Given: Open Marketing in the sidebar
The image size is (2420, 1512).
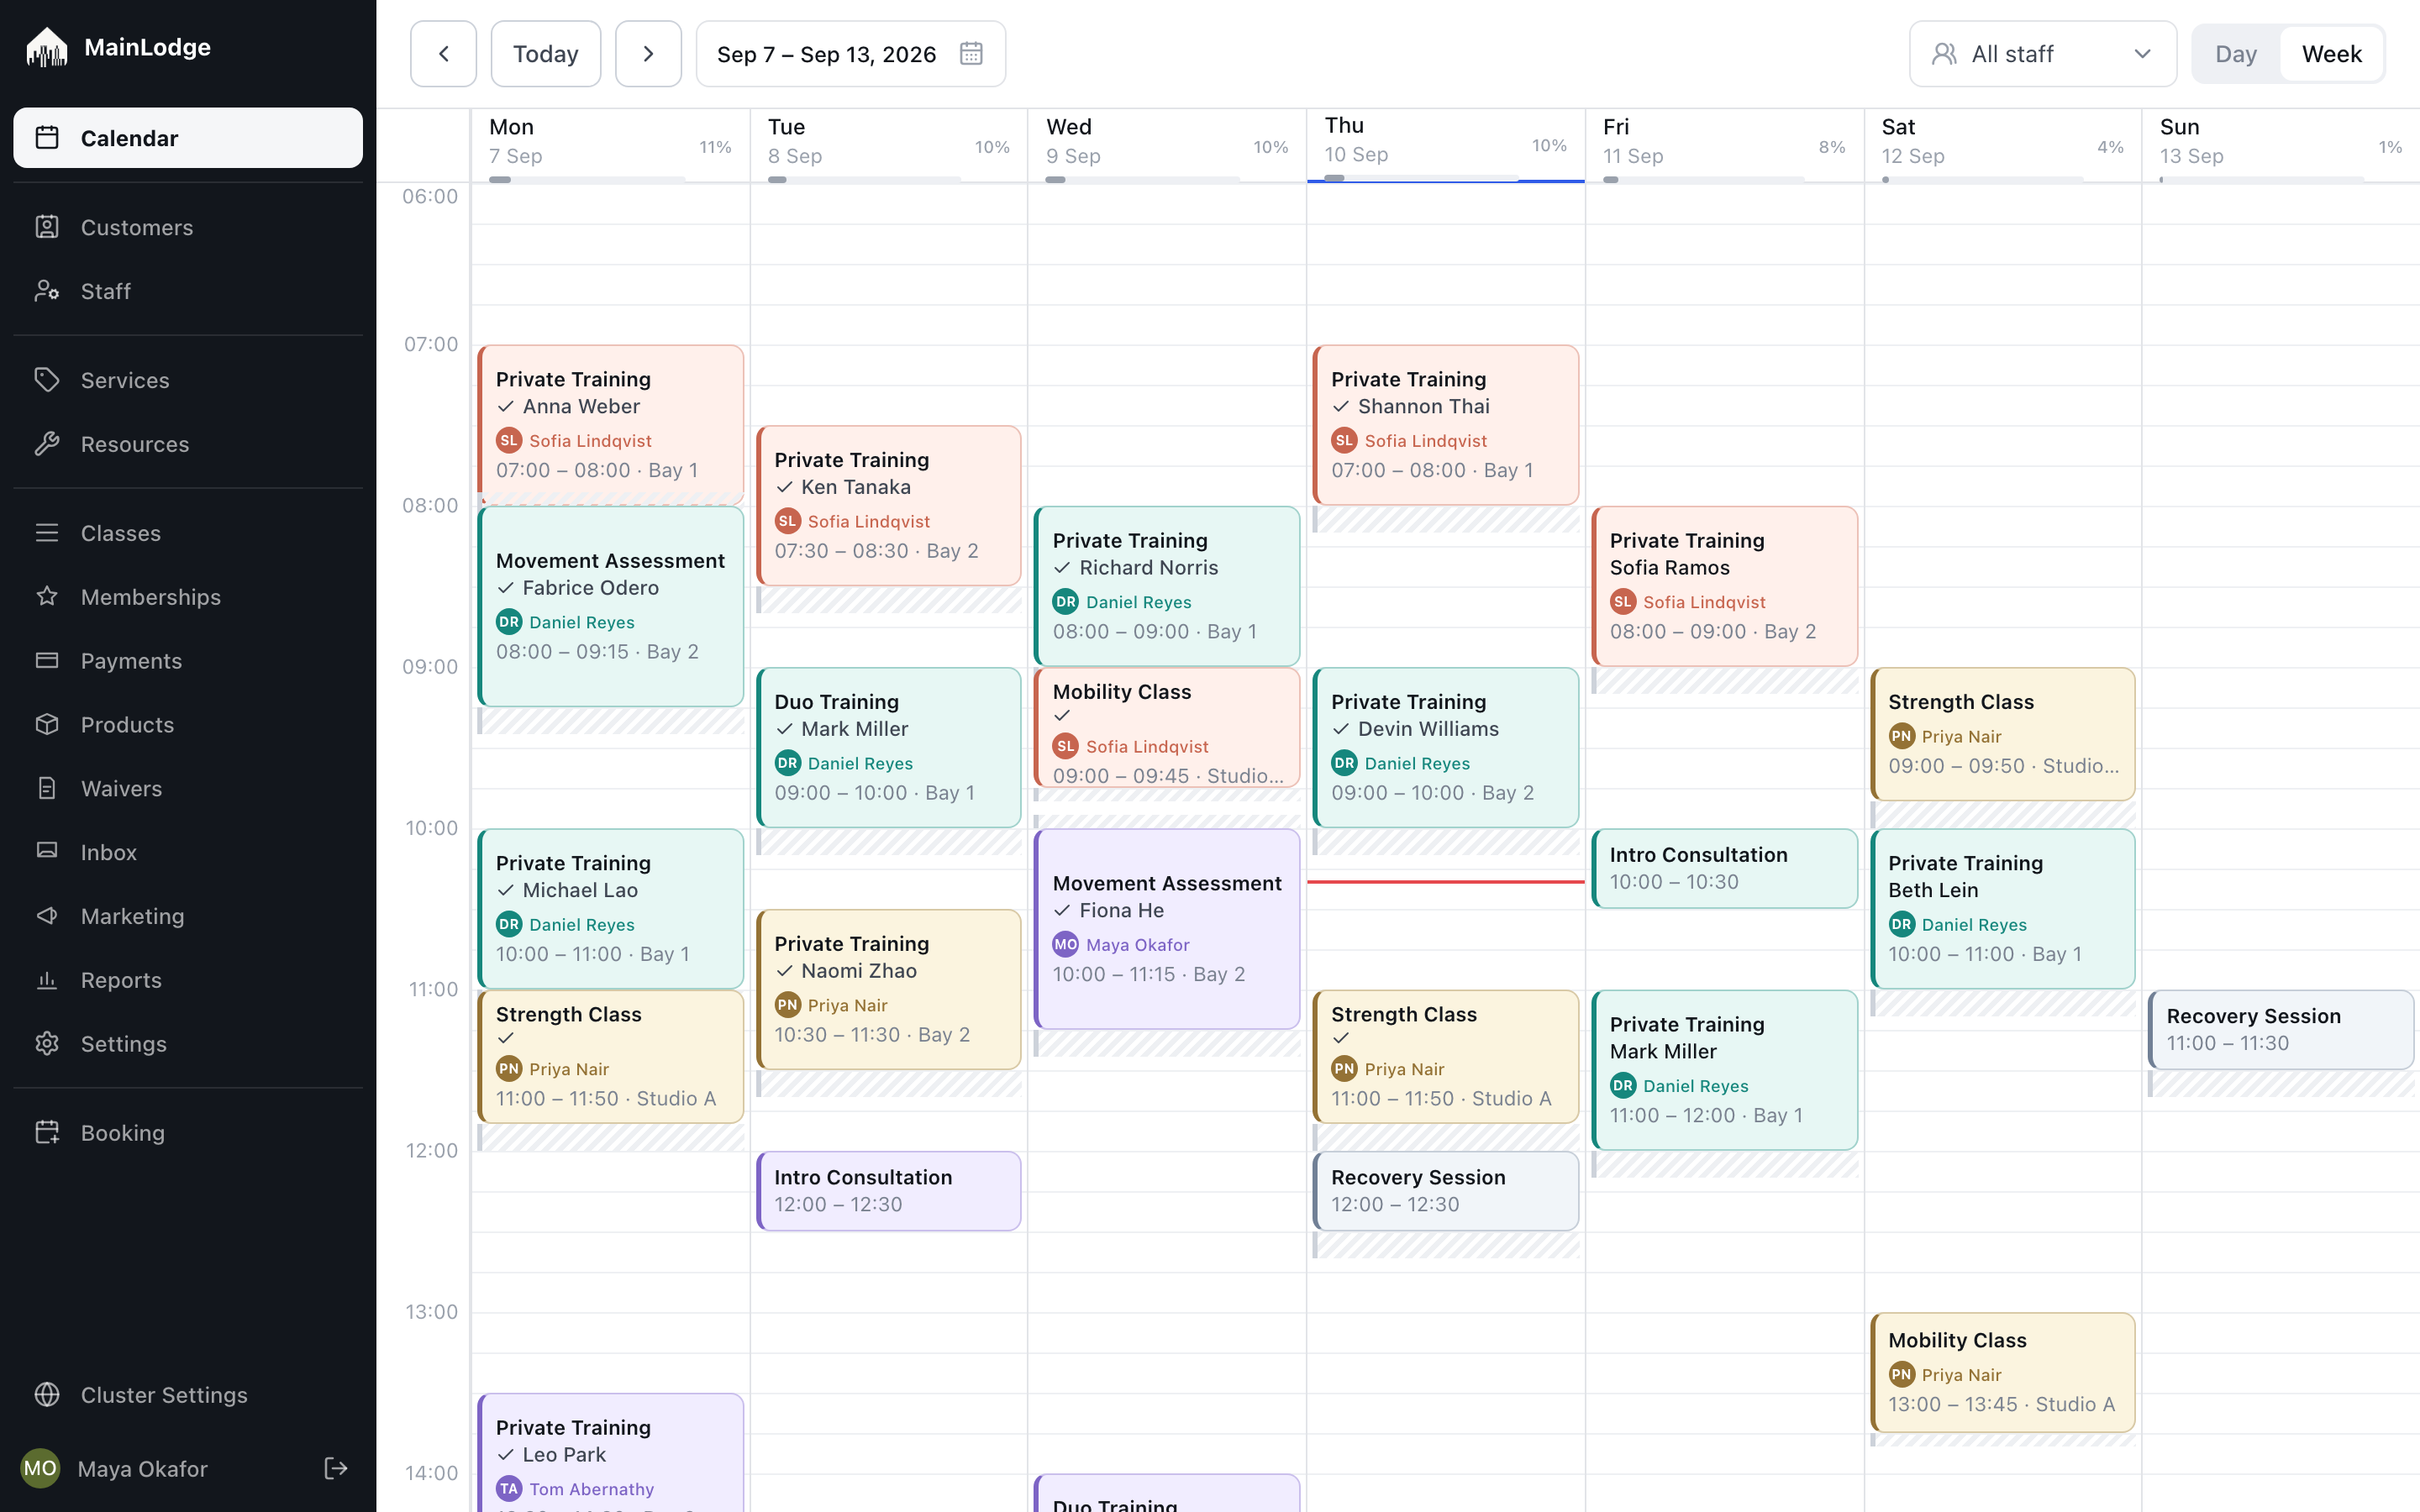Looking at the screenshot, I should pyautogui.click(x=188, y=916).
